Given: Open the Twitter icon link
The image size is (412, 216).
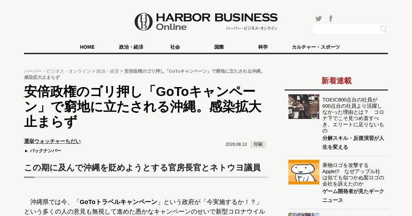Looking at the screenshot, I should click(319, 19).
